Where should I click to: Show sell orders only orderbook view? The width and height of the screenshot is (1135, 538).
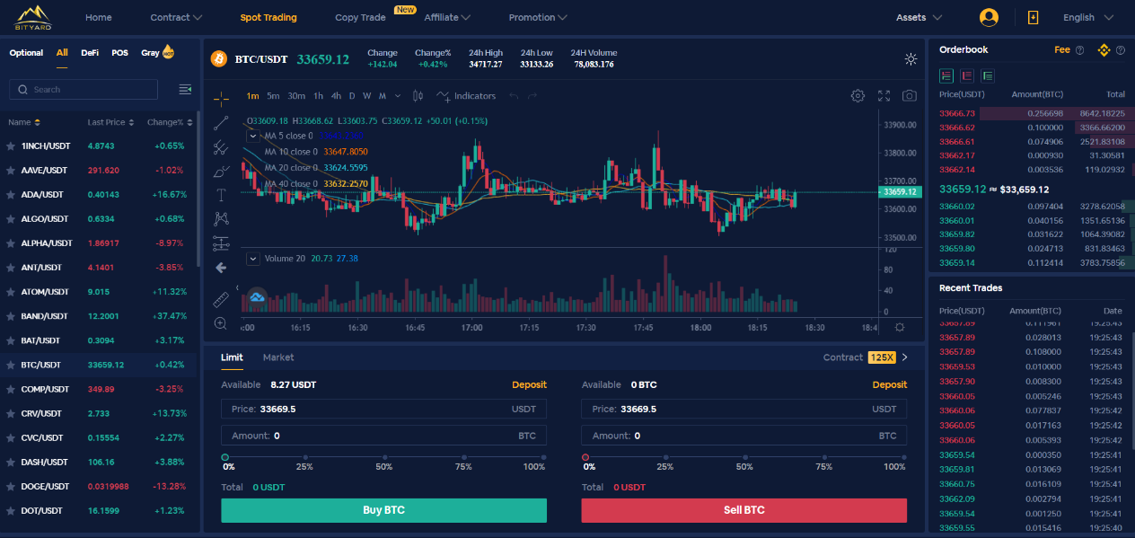[x=967, y=76]
